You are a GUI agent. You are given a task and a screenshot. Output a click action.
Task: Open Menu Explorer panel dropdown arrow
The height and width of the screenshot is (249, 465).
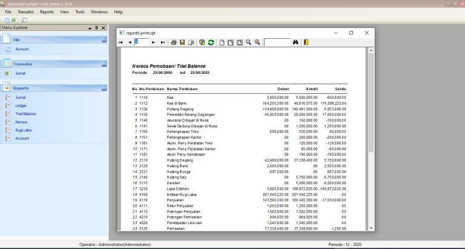(90, 28)
